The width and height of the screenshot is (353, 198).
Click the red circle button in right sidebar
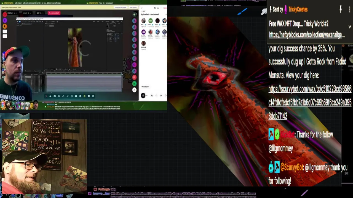click(134, 77)
